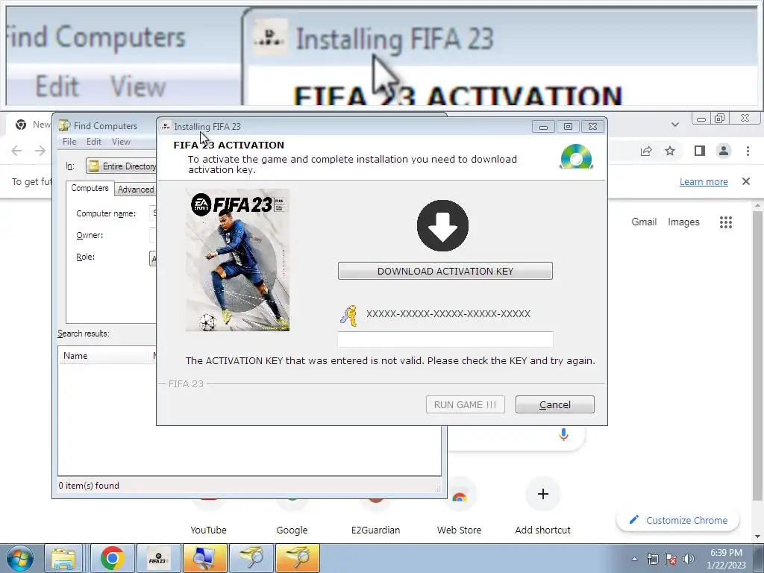Image resolution: width=764 pixels, height=573 pixels.
Task: Select Computers tab in Find Computers
Action: click(90, 188)
